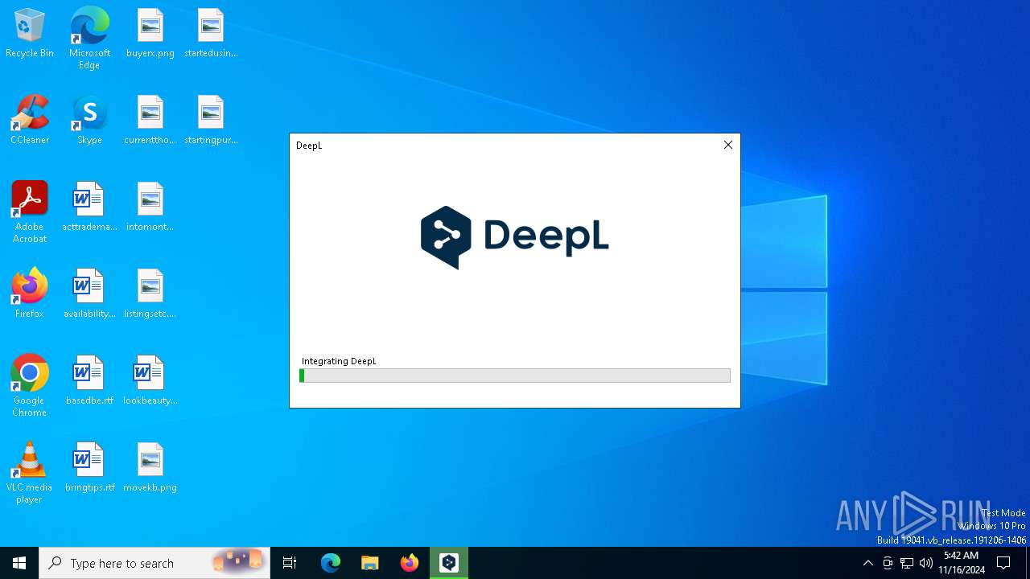Select the listingsetc... image file icon
Viewport: 1030px width, 579px height.
coord(150,294)
